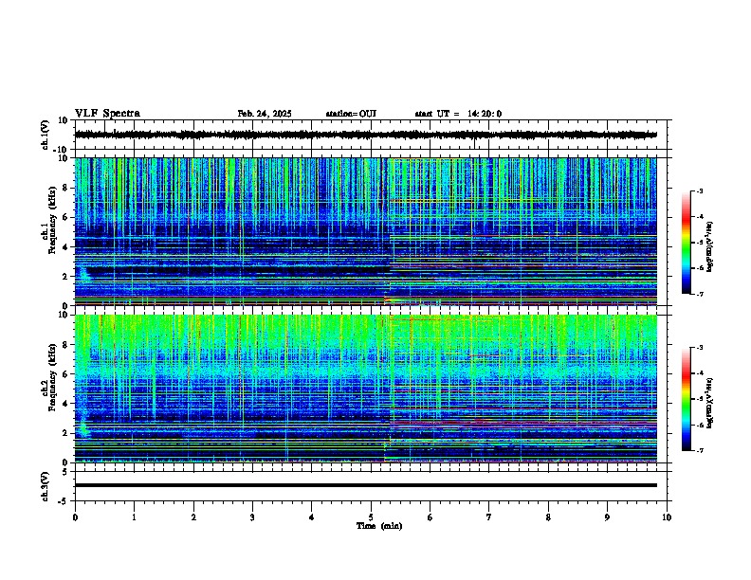Click the "ch.1(V)" axis label at top
The image size is (751, 580).
click(x=46, y=135)
